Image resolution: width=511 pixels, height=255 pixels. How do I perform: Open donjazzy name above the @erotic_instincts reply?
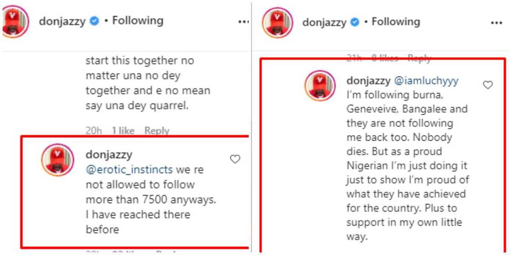coord(109,155)
